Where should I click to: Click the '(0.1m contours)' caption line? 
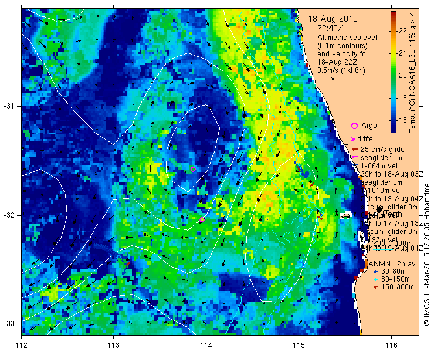coord(343,45)
